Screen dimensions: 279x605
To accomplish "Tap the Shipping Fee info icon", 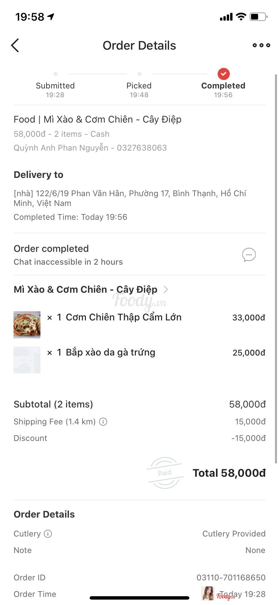I will (103, 422).
